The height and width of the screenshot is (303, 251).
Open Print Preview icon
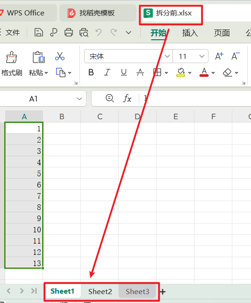pyautogui.click(x=84, y=32)
